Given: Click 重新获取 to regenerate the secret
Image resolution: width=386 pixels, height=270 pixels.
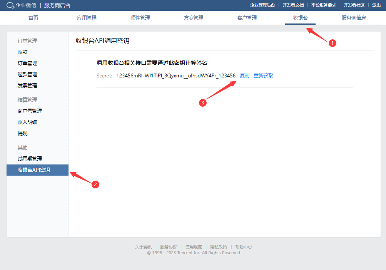Looking at the screenshot, I should click(x=263, y=75).
